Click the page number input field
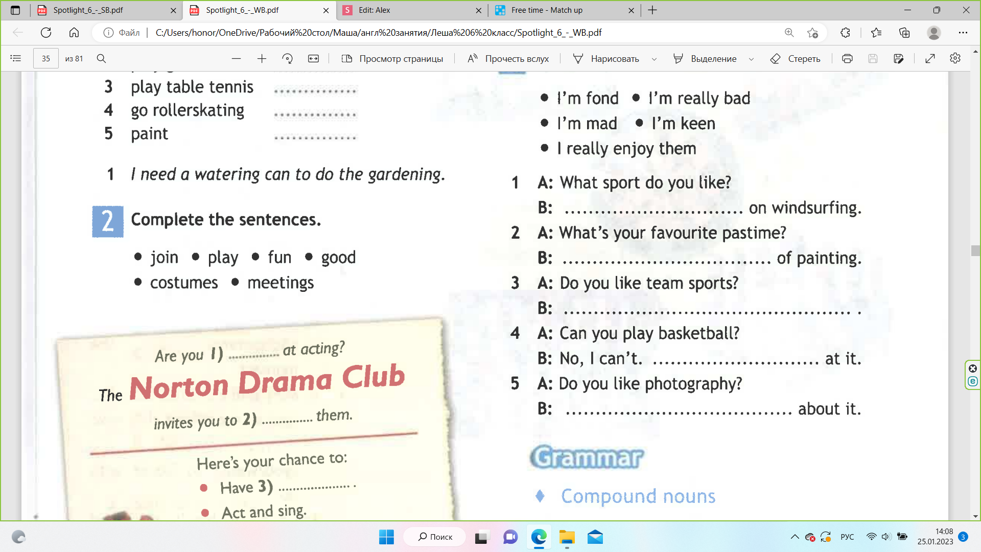Viewport: 981px width, 552px height. (46, 59)
